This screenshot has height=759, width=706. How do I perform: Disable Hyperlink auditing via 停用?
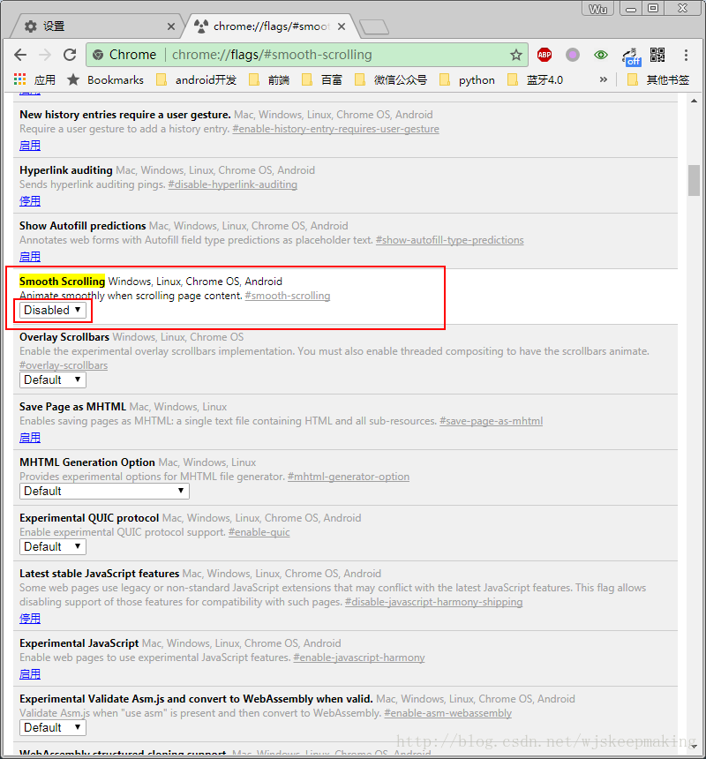tap(30, 201)
